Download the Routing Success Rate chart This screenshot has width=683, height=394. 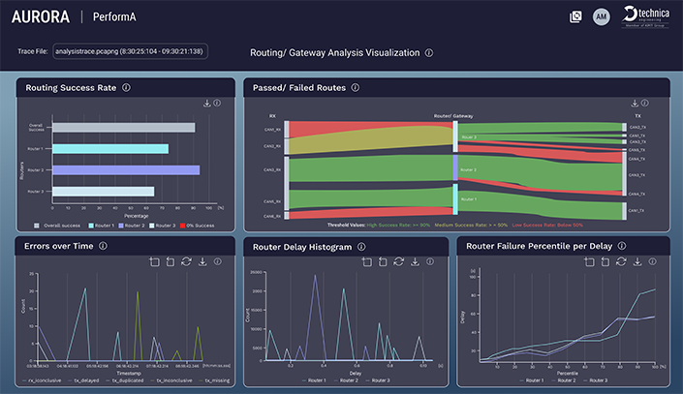pos(206,103)
